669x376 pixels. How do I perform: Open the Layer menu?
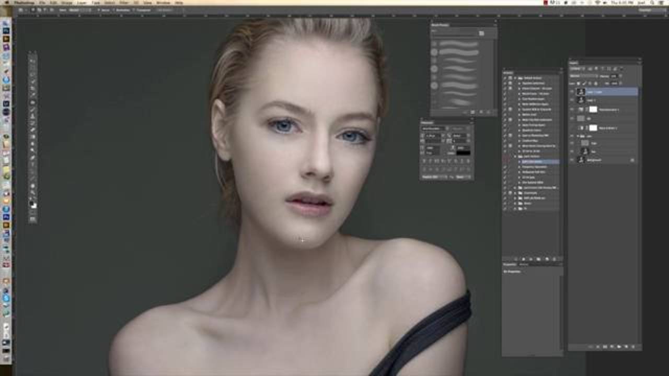[x=82, y=3]
